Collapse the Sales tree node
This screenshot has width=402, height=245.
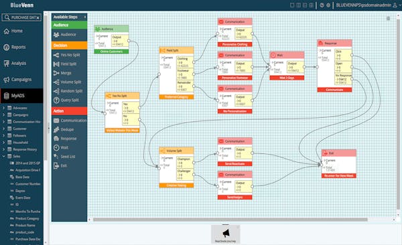3,156
